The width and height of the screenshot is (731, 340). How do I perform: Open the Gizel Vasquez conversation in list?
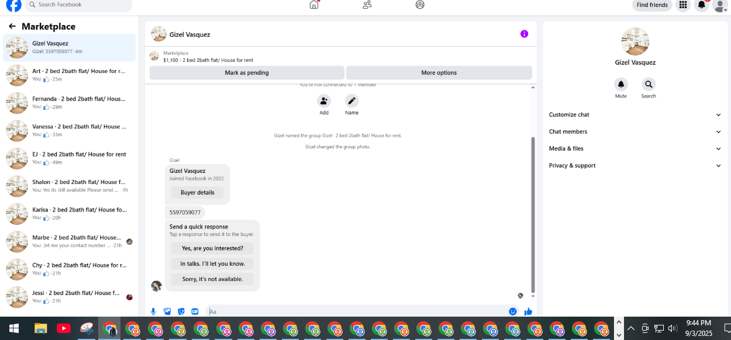pyautogui.click(x=70, y=47)
